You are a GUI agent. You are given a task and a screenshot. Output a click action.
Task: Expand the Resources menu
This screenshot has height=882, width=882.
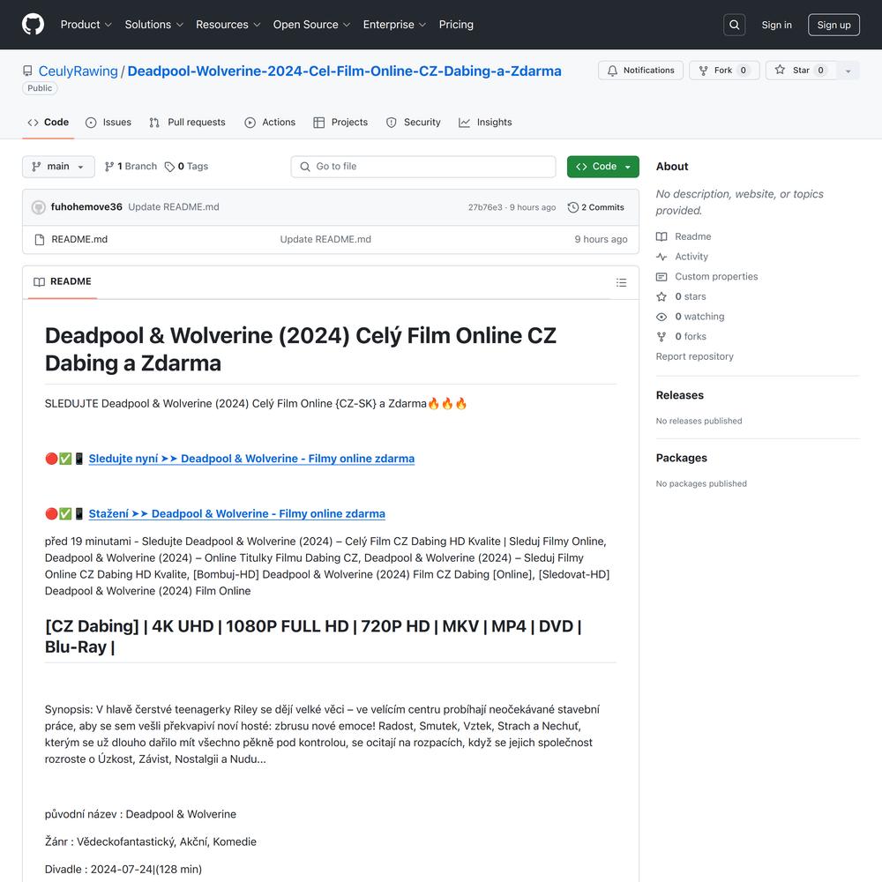click(228, 25)
